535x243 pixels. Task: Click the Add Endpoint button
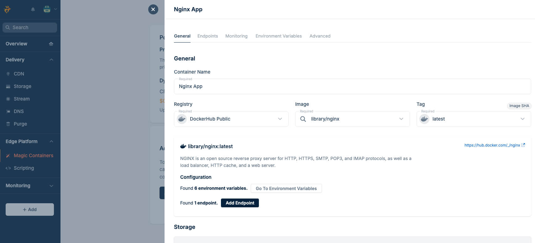pyautogui.click(x=240, y=203)
